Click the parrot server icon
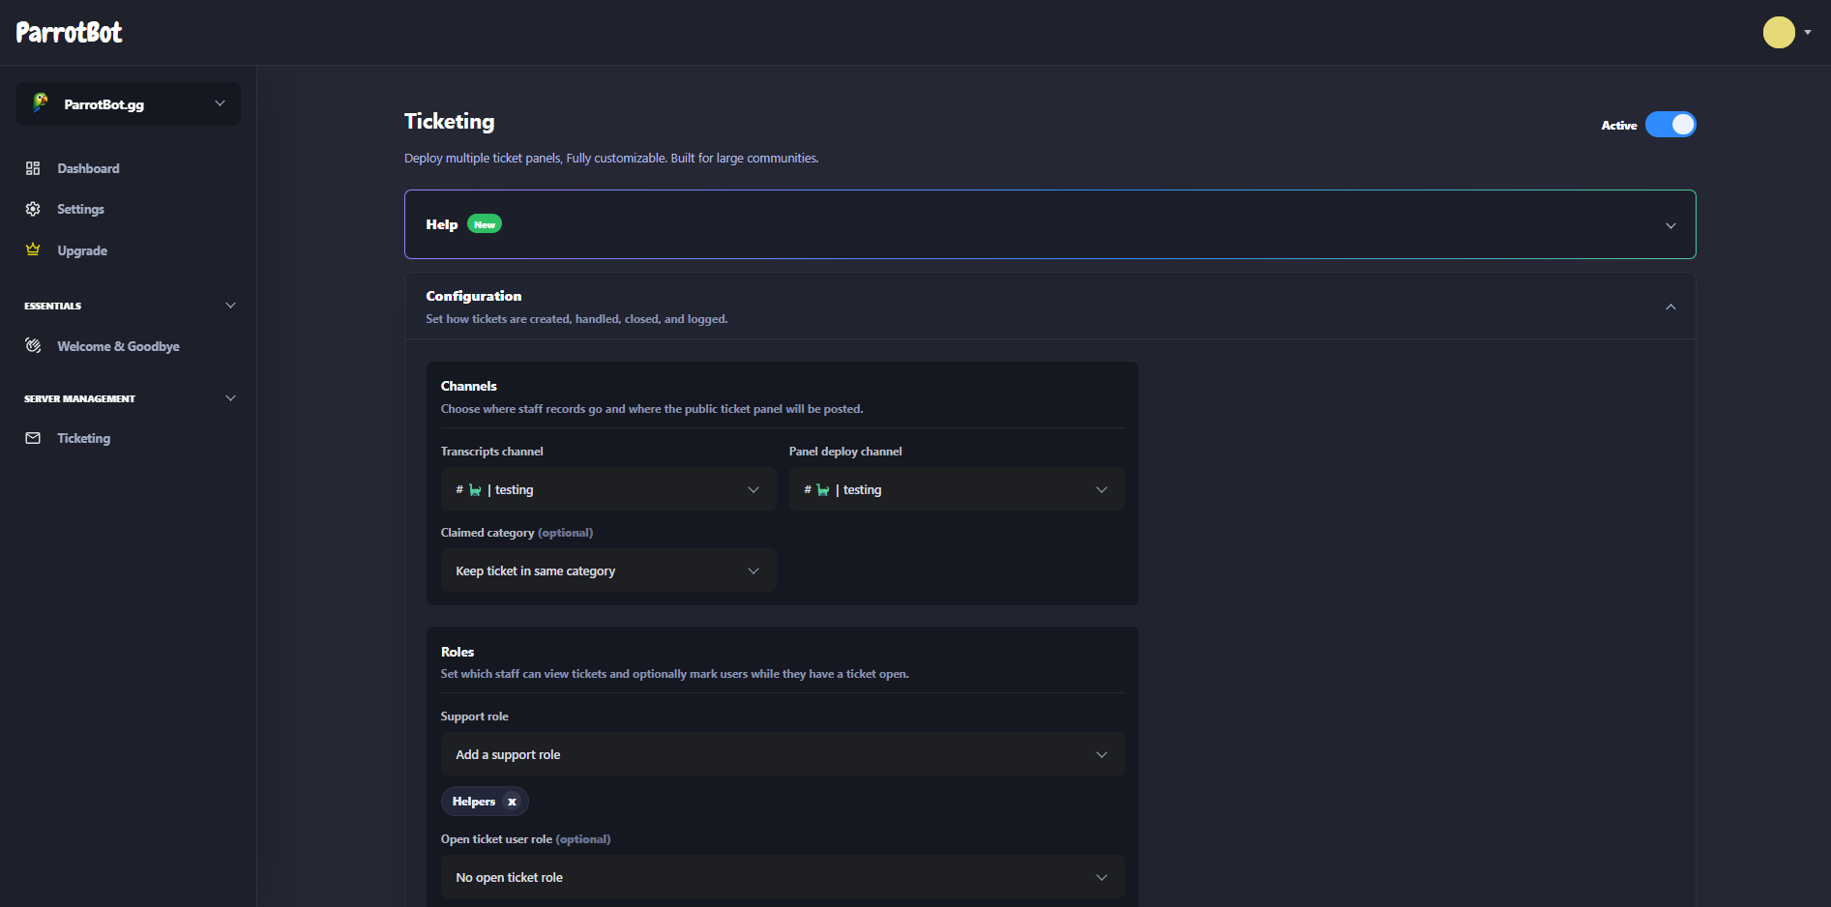The height and width of the screenshot is (907, 1831). (41, 103)
